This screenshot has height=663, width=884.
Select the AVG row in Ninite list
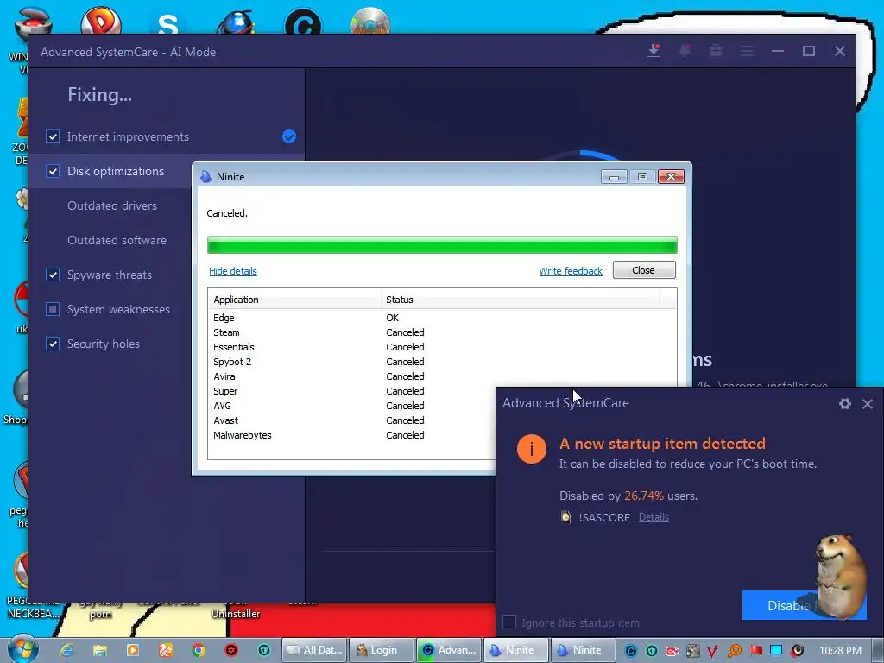[352, 406]
